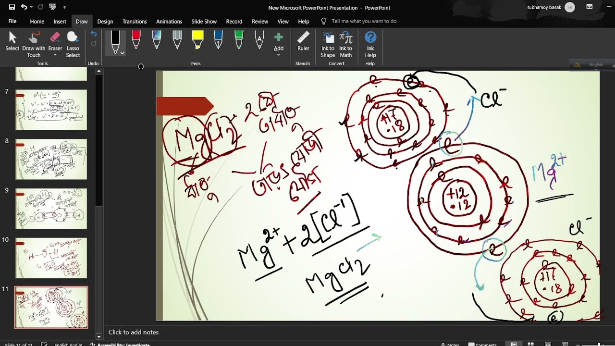Start Slide Show from status bar icon
The width and height of the screenshot is (615, 346).
565,344
